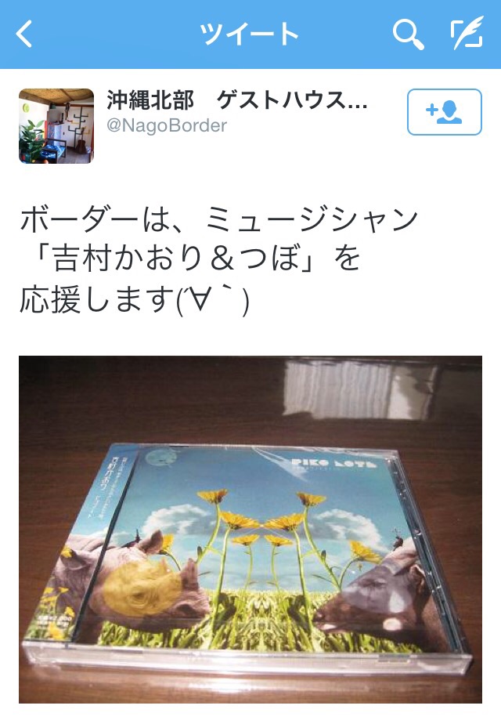501x720 pixels.
Task: Follow the account with the add-user button
Action: tap(444, 112)
